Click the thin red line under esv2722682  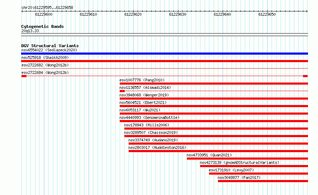pyautogui.click(x=164, y=69)
